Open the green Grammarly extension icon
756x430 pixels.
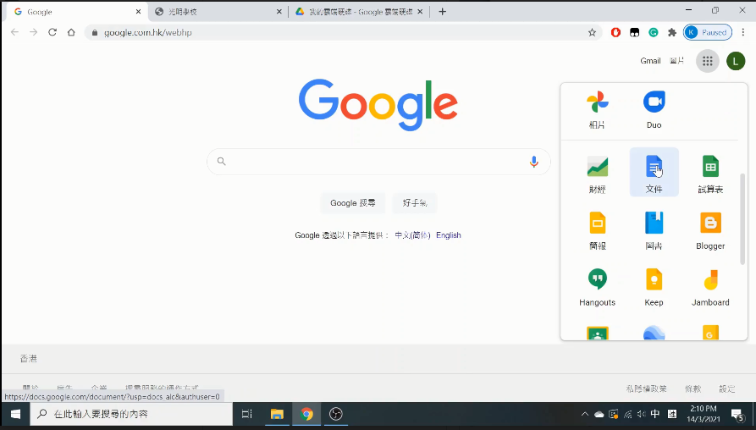654,32
